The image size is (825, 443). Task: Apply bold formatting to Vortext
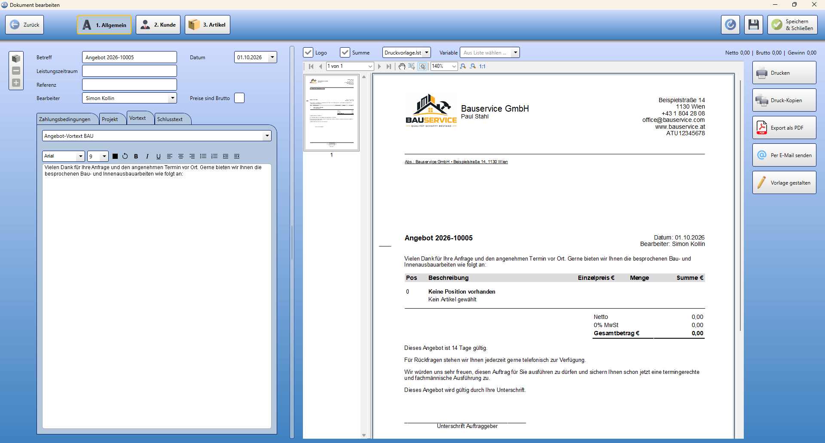[x=136, y=156]
